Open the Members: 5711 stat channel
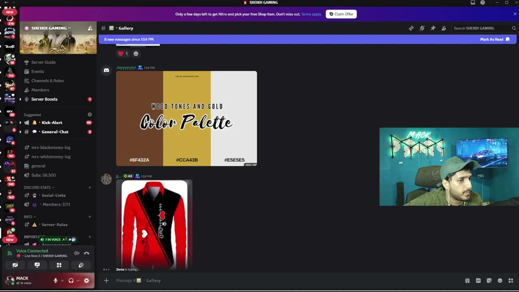The width and height of the screenshot is (519, 292). coord(57,204)
